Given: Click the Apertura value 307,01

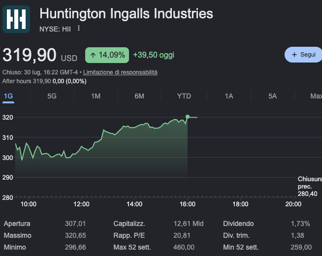Looking at the screenshot, I should click(x=75, y=224).
